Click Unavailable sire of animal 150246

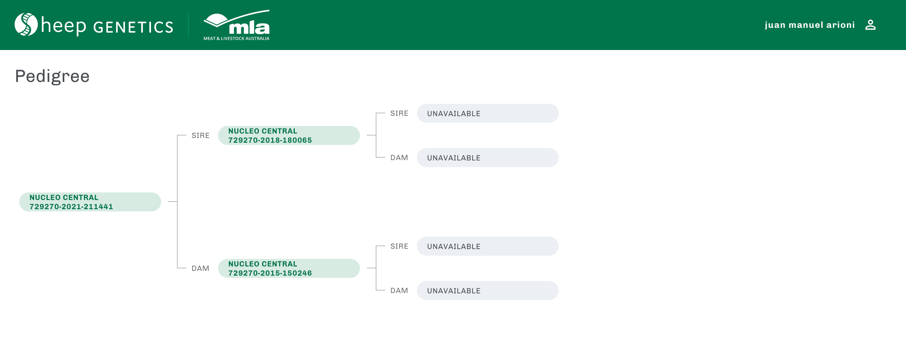click(x=488, y=246)
